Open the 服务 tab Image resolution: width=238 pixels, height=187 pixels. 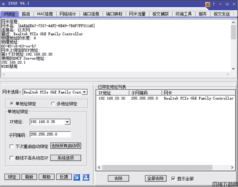pyautogui.click(x=203, y=14)
